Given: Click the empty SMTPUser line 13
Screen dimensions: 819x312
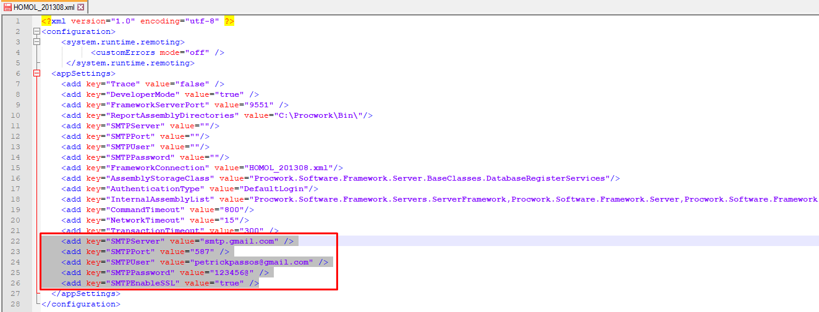Looking at the screenshot, I should click(x=135, y=147).
